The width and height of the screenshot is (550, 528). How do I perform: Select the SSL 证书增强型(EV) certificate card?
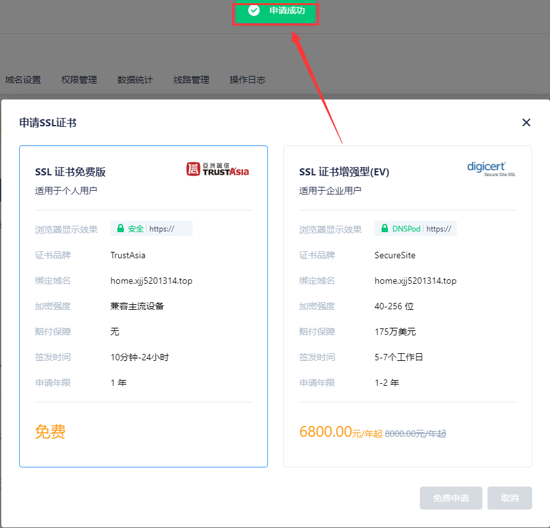click(407, 306)
